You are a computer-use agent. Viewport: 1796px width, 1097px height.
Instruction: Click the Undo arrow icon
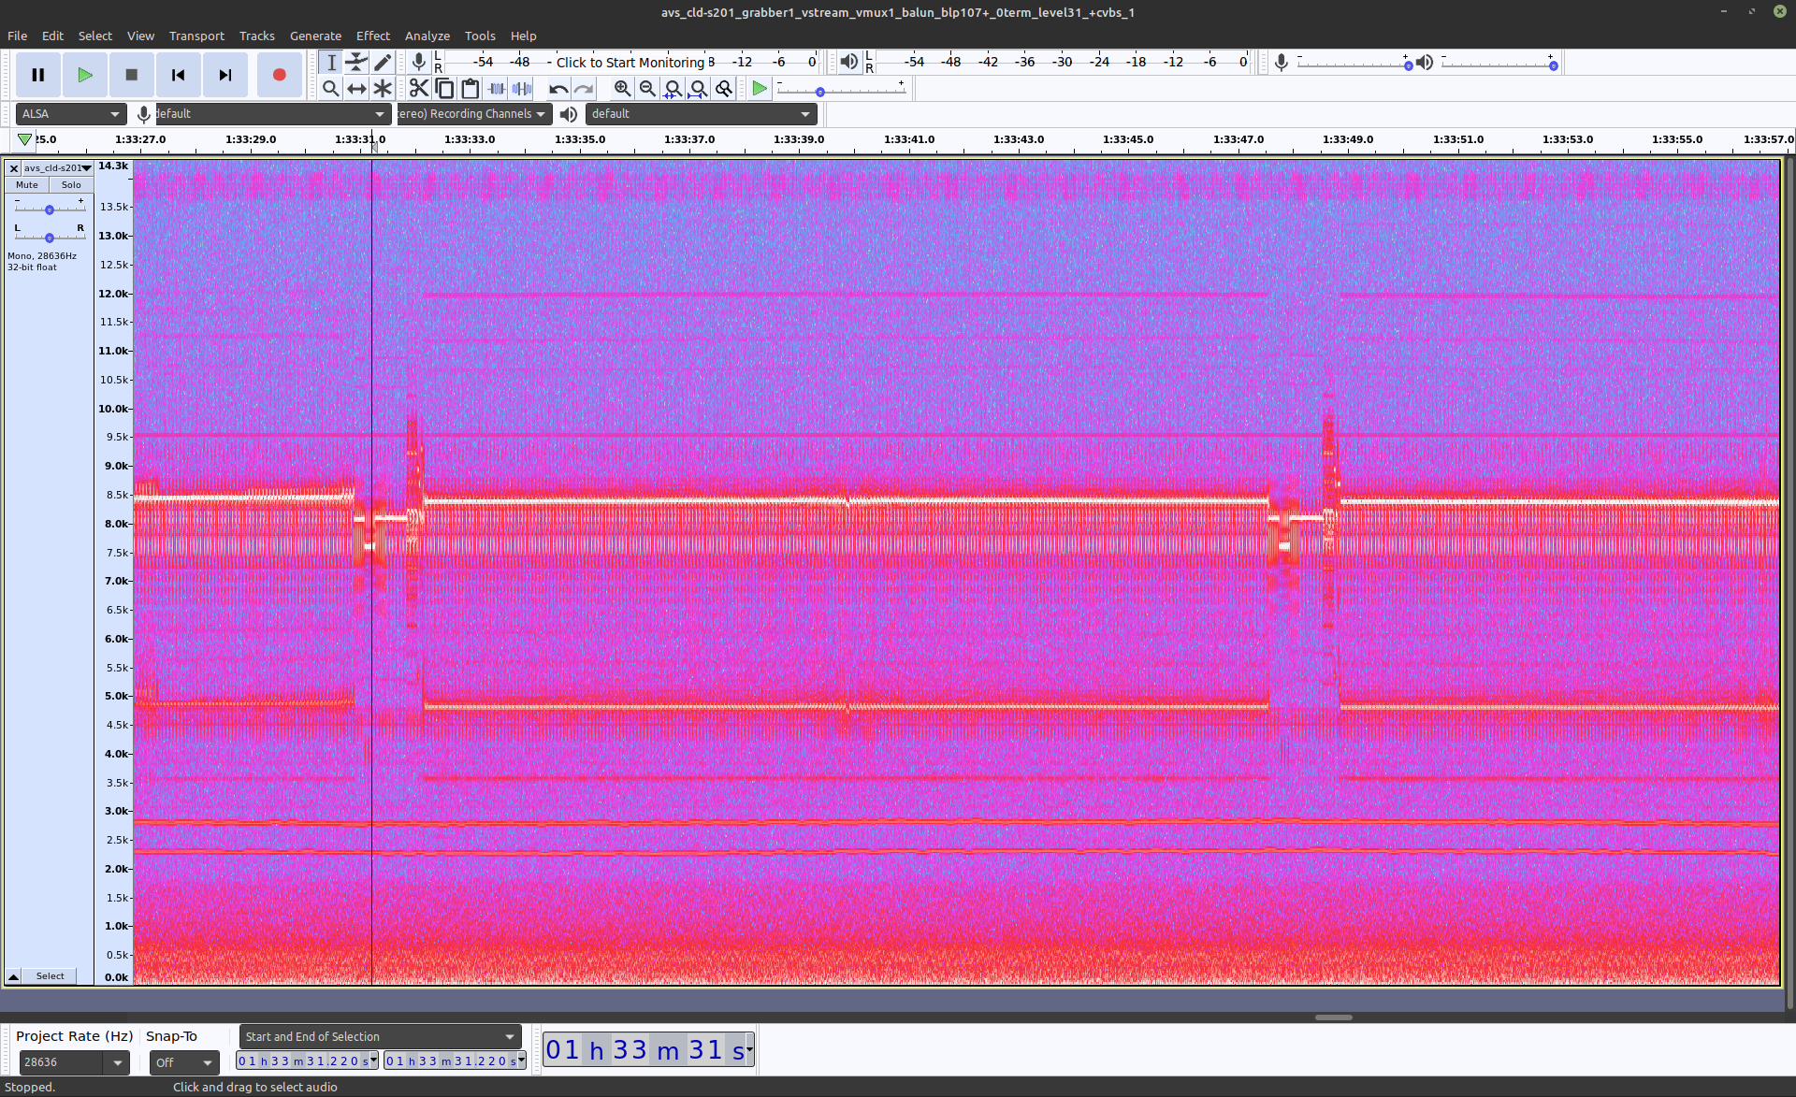pyautogui.click(x=558, y=88)
